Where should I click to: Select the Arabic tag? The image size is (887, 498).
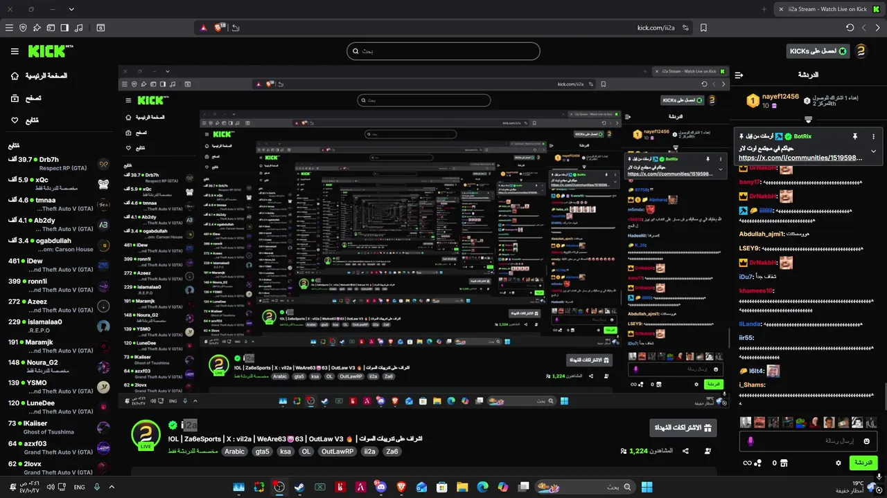(x=235, y=452)
